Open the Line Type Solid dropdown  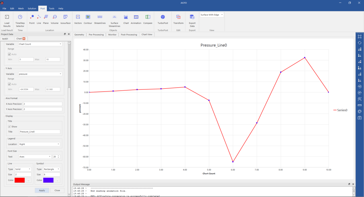(23, 169)
